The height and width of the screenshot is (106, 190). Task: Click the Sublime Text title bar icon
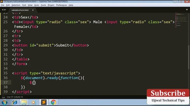click(x=1, y=1)
